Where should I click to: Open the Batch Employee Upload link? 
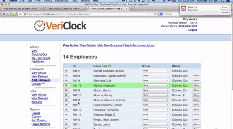pyautogui.click(x=139, y=46)
